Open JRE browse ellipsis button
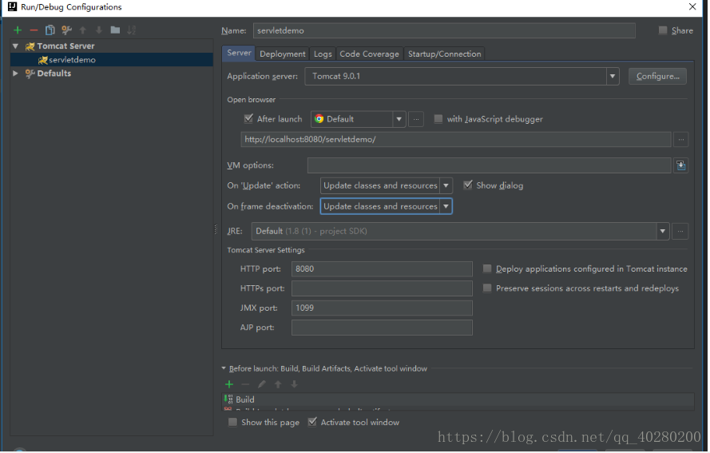The image size is (710, 453). tap(680, 232)
